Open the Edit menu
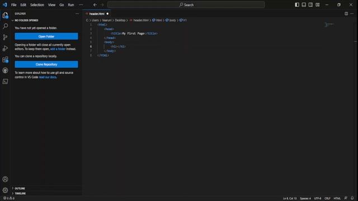 coord(23,5)
